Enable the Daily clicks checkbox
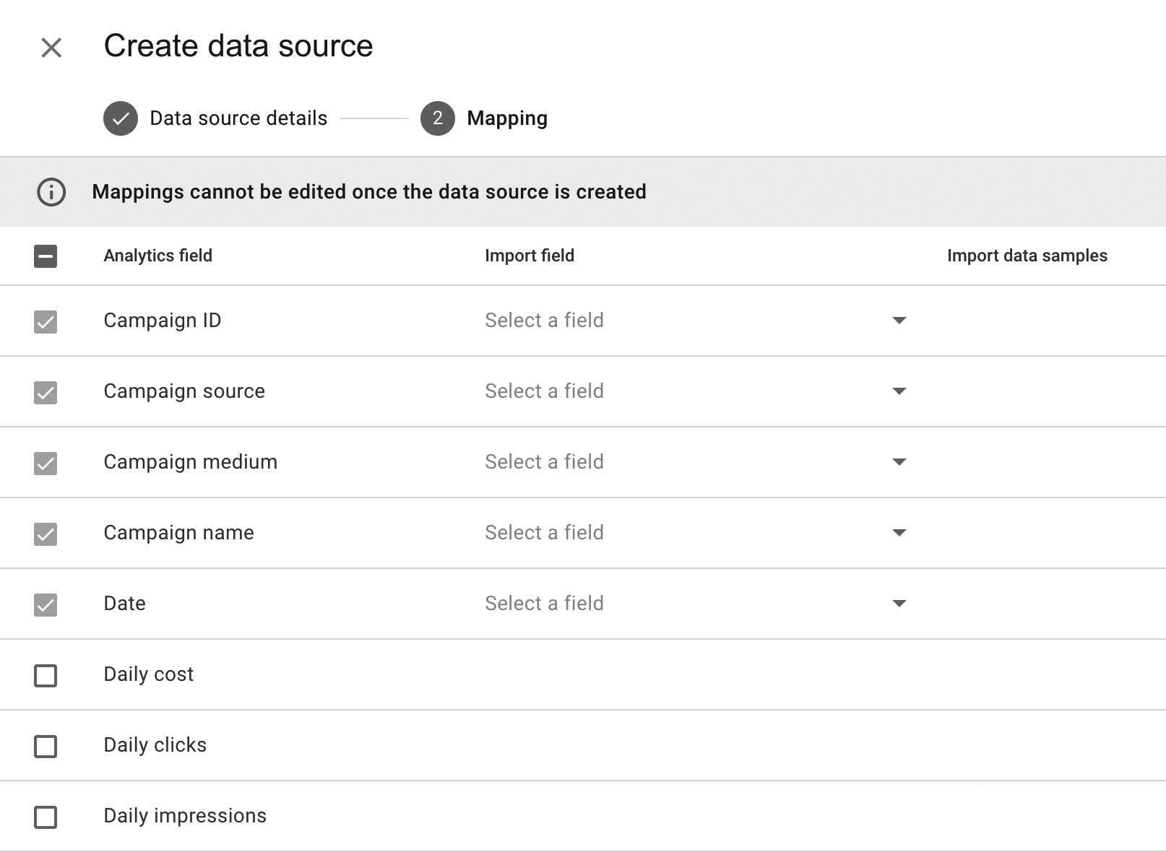This screenshot has width=1166, height=852. (46, 745)
